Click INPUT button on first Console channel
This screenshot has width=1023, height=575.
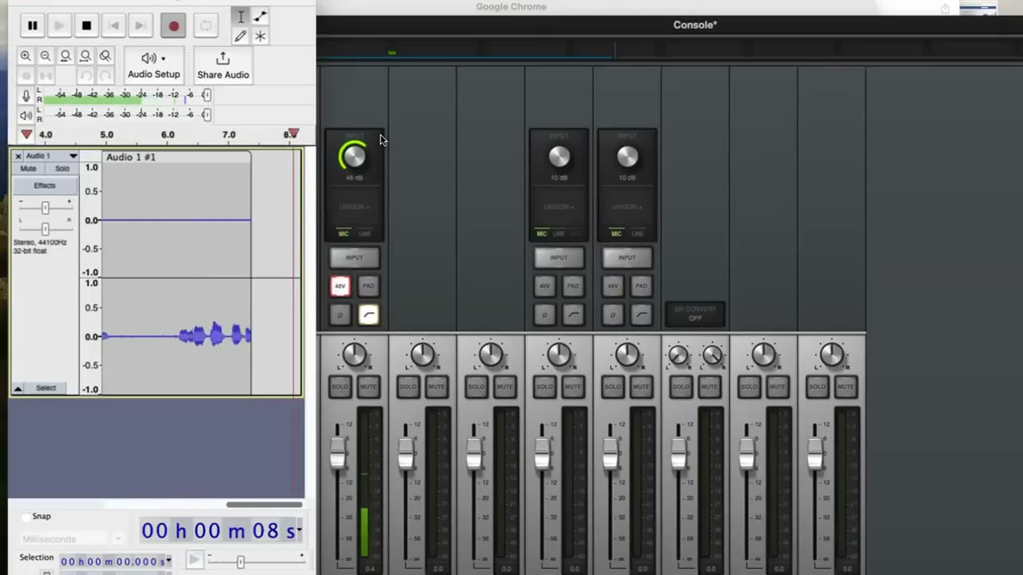(x=354, y=257)
